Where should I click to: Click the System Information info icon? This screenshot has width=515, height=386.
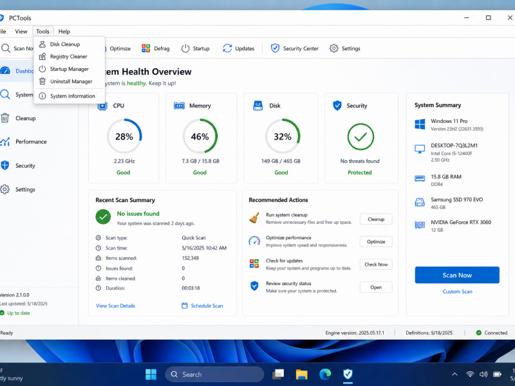pyautogui.click(x=42, y=96)
